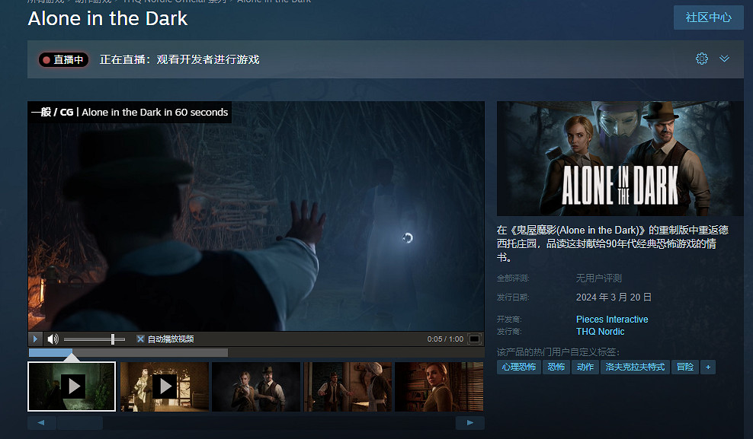
Task: Select the 心理恐怖 tag
Action: (x=519, y=367)
